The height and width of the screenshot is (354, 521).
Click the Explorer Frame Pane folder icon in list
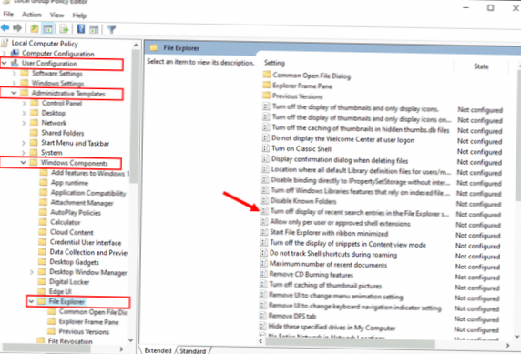267,85
